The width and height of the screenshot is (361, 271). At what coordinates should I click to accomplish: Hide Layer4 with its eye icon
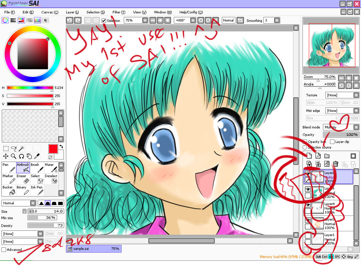[x=308, y=205]
